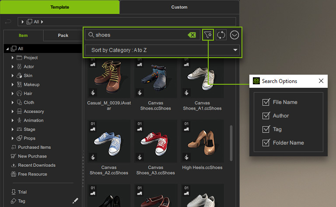Expand the Actor tree node
The image size is (336, 207).
click(12, 66)
